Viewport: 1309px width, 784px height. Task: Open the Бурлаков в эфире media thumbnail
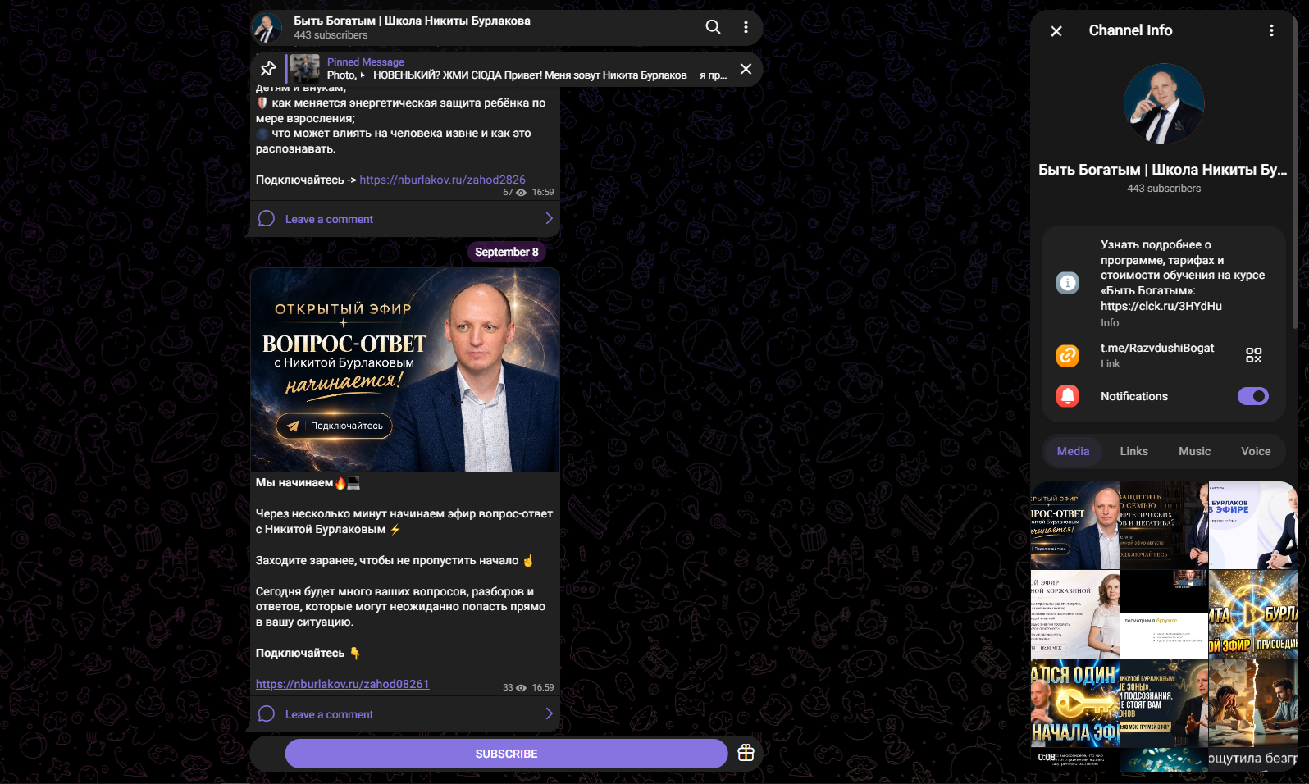click(1252, 525)
